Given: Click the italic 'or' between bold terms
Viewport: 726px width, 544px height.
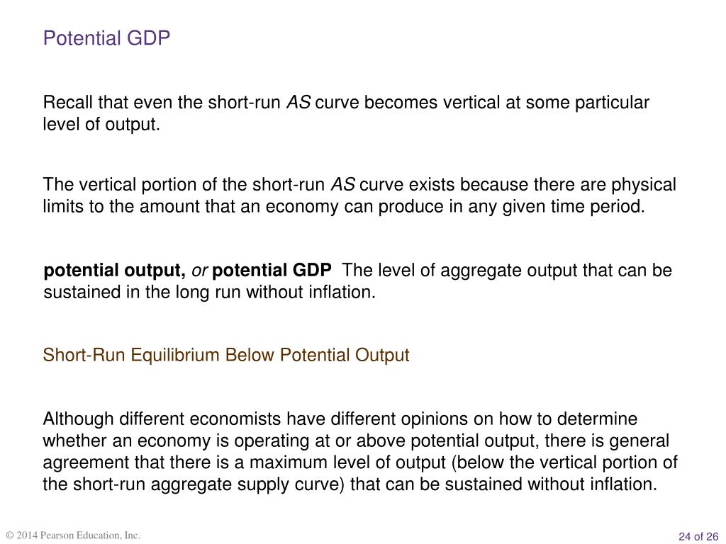Looking at the screenshot, I should (x=199, y=271).
